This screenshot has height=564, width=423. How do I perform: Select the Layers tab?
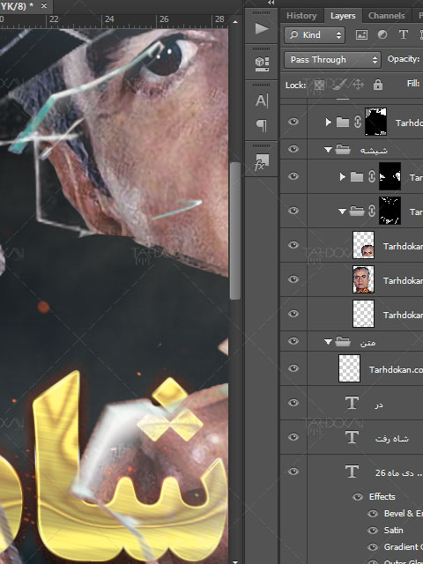tap(343, 16)
